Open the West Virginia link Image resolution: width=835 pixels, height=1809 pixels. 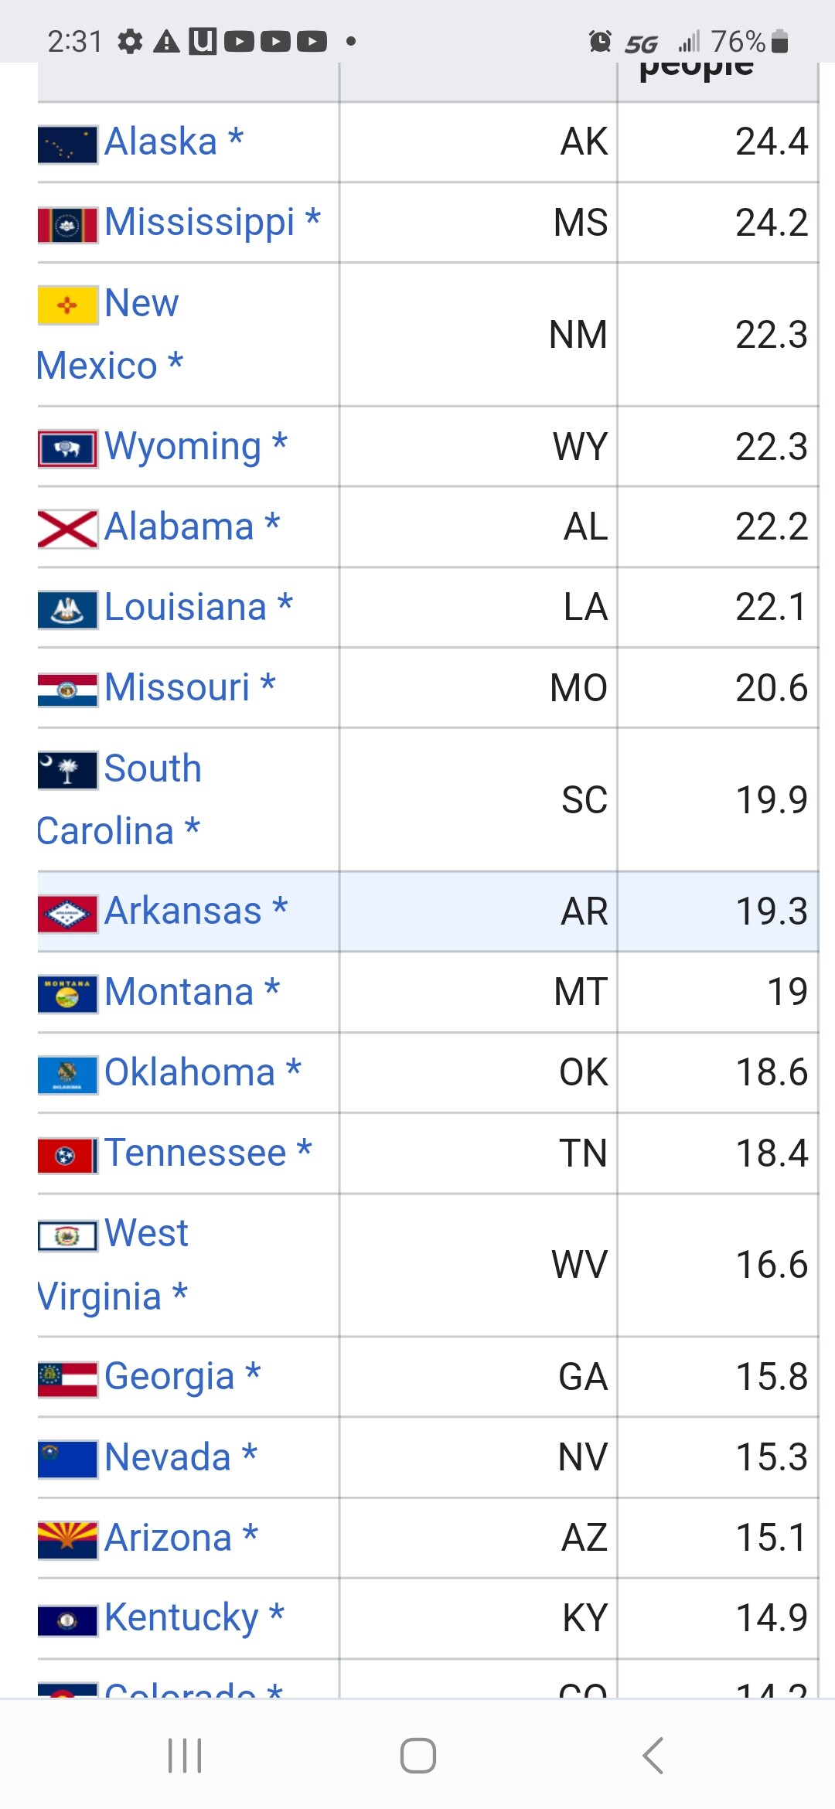click(113, 1265)
